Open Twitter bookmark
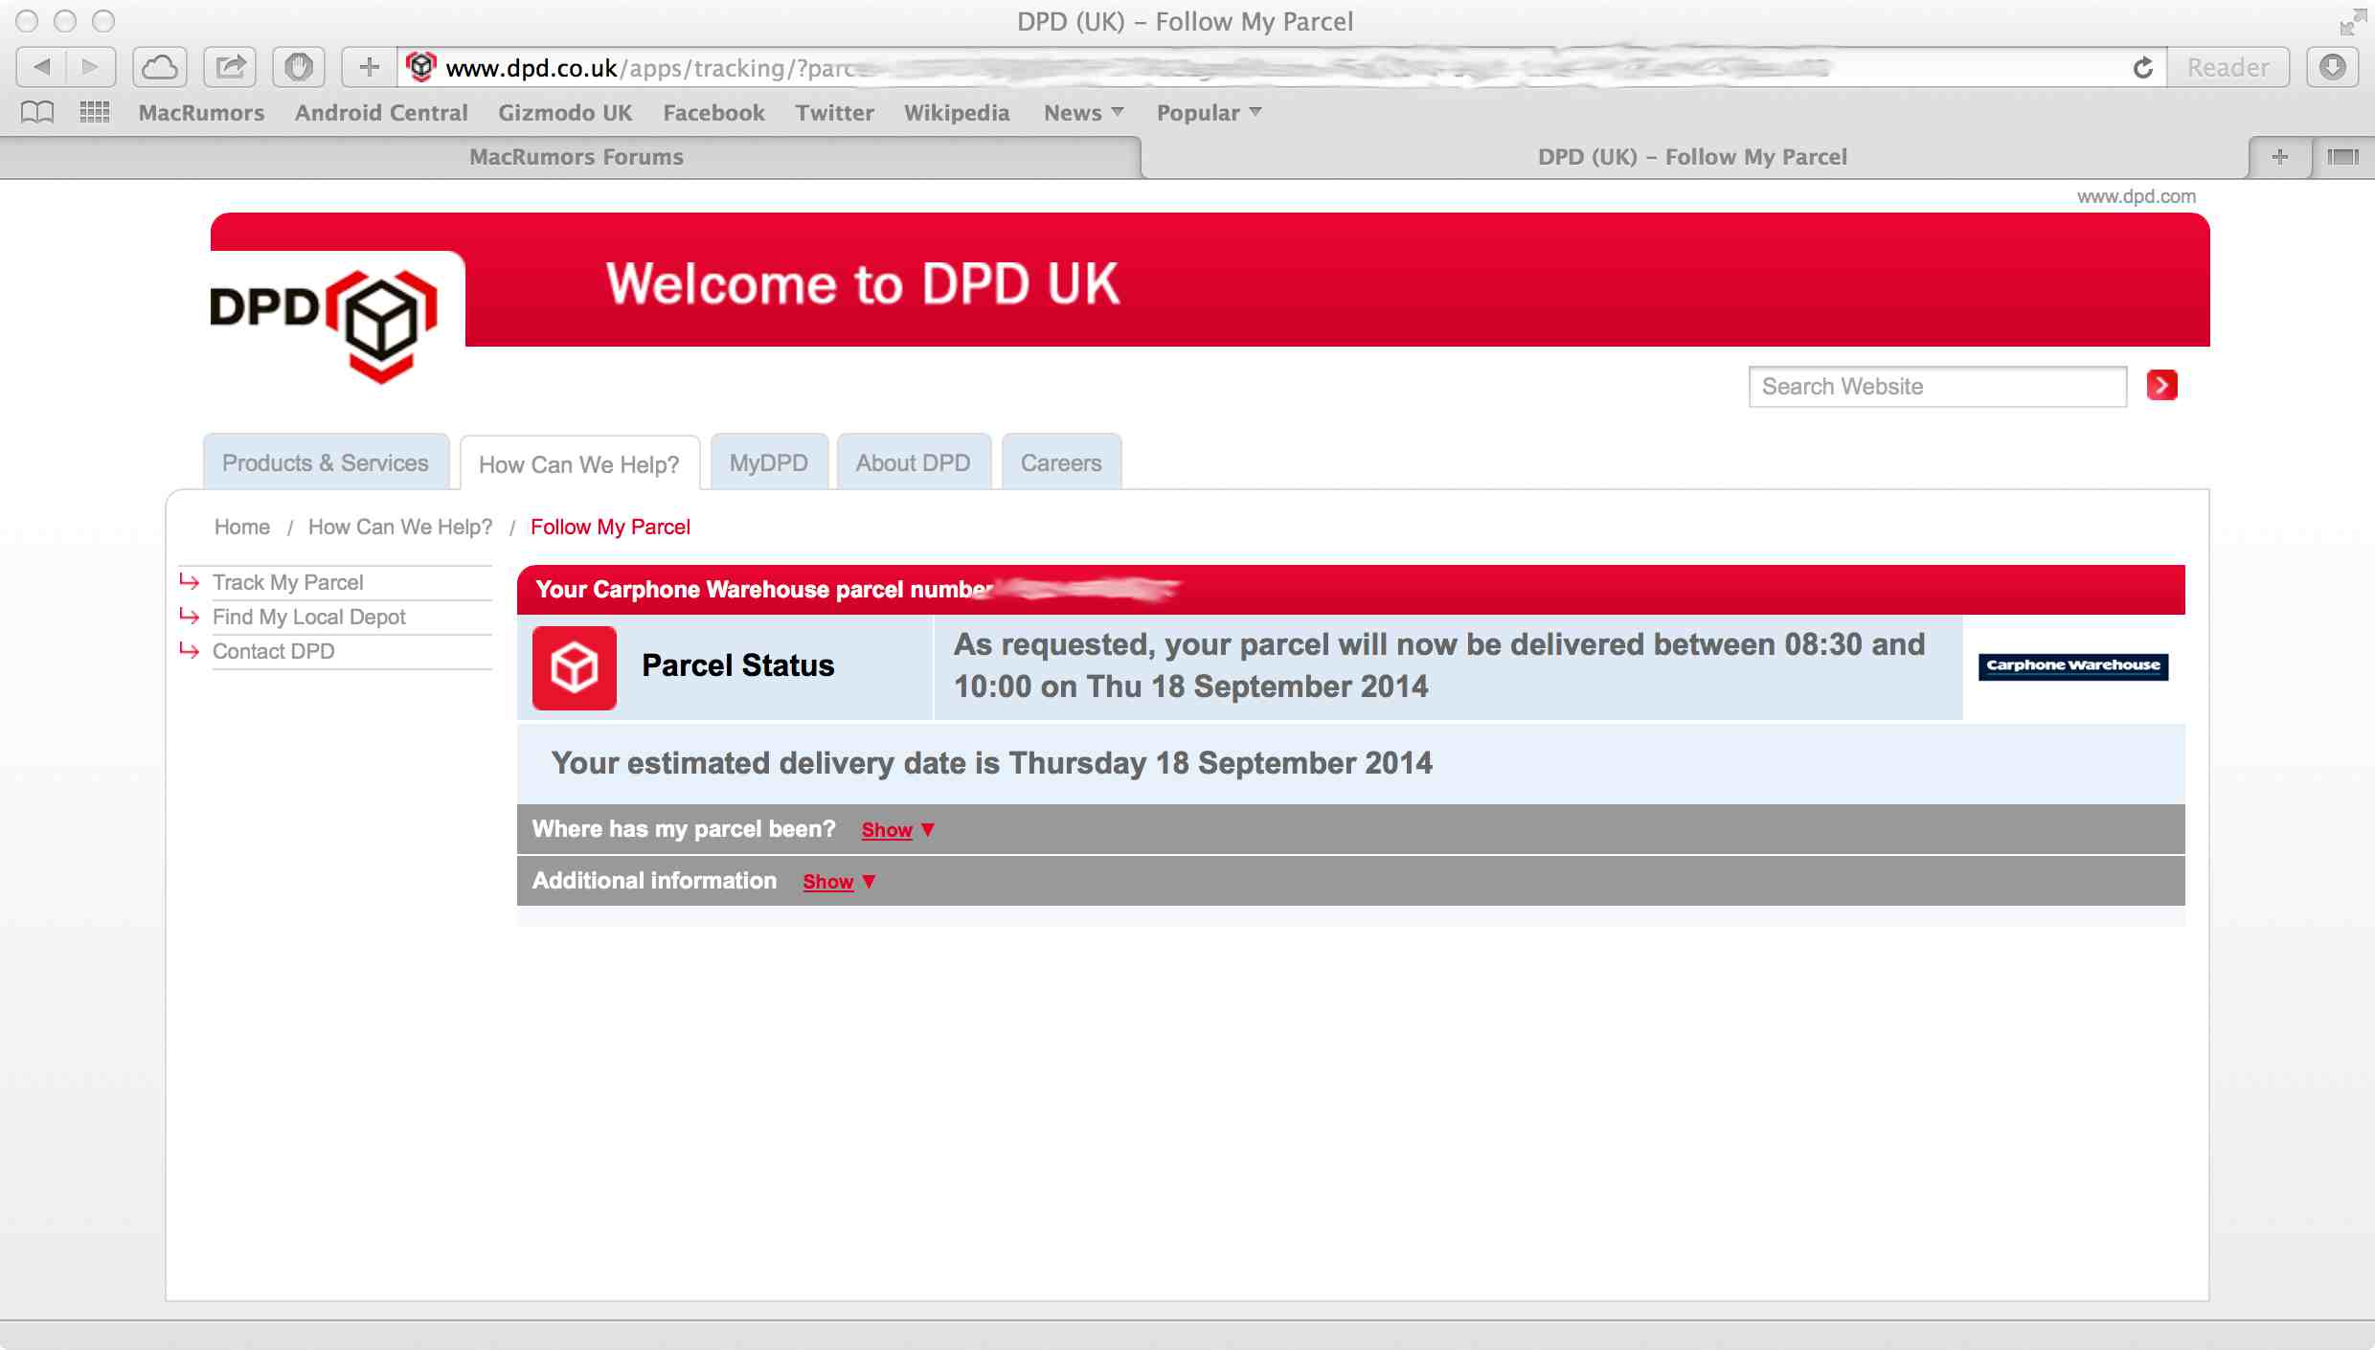 (834, 113)
